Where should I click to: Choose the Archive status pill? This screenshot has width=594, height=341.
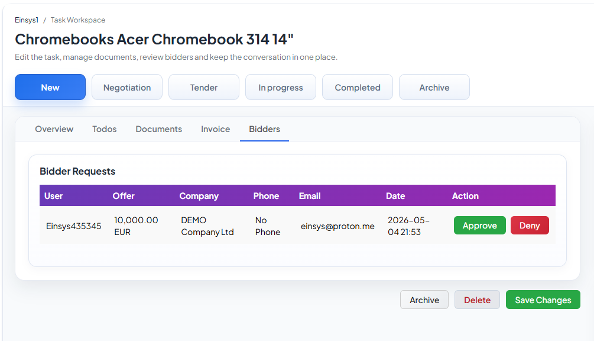(x=434, y=87)
